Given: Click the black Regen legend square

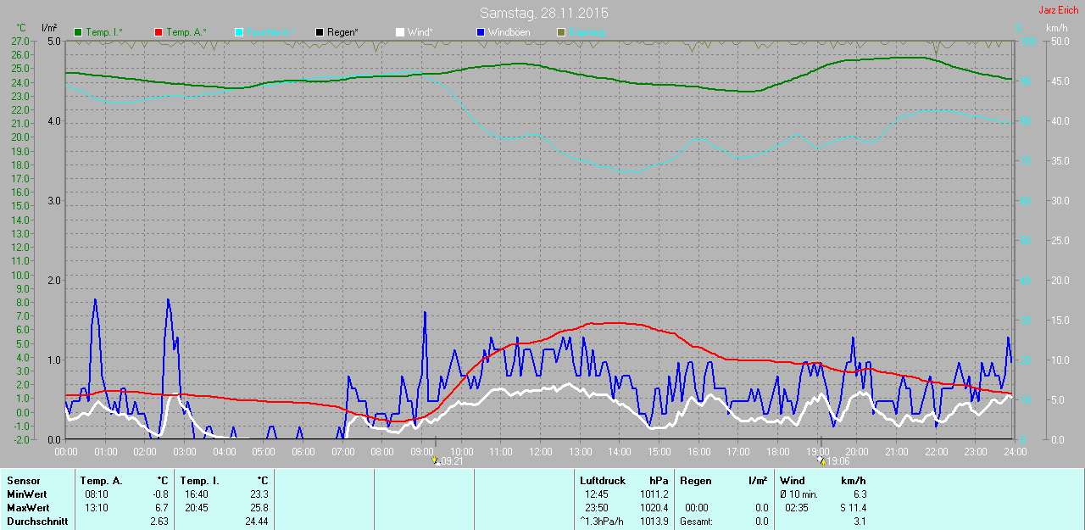Looking at the screenshot, I should pyautogui.click(x=320, y=32).
